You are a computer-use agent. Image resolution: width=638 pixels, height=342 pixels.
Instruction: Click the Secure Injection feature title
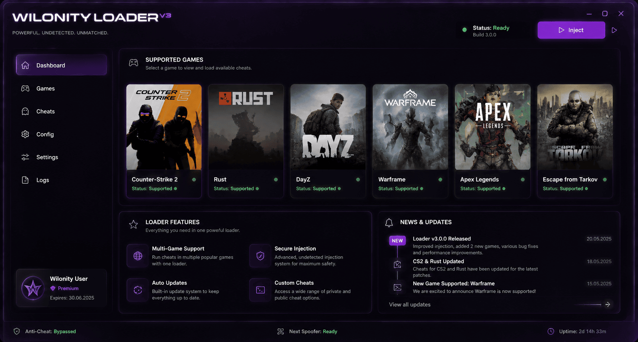click(295, 248)
